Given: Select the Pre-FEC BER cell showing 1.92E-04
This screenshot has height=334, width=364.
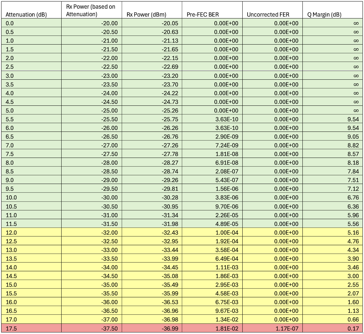Looking at the screenshot, I should click(x=212, y=241).
